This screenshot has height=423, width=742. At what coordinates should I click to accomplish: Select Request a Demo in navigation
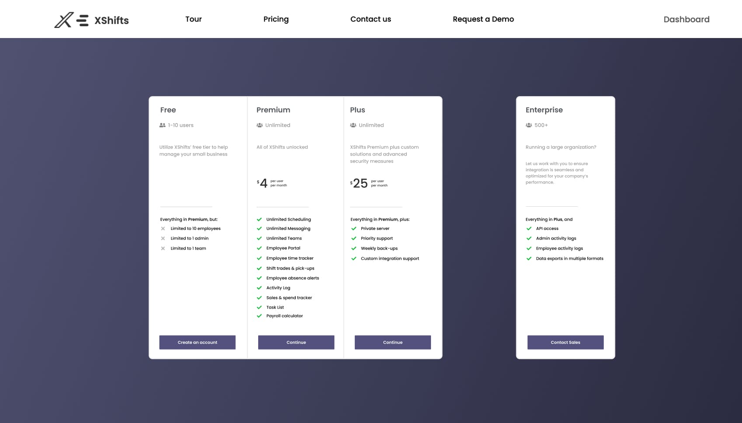483,19
